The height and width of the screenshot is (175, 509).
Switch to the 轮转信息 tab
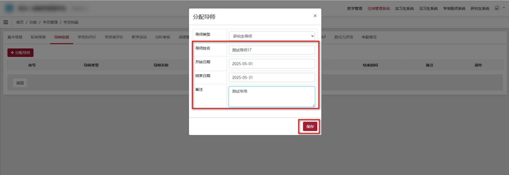[x=38, y=37]
